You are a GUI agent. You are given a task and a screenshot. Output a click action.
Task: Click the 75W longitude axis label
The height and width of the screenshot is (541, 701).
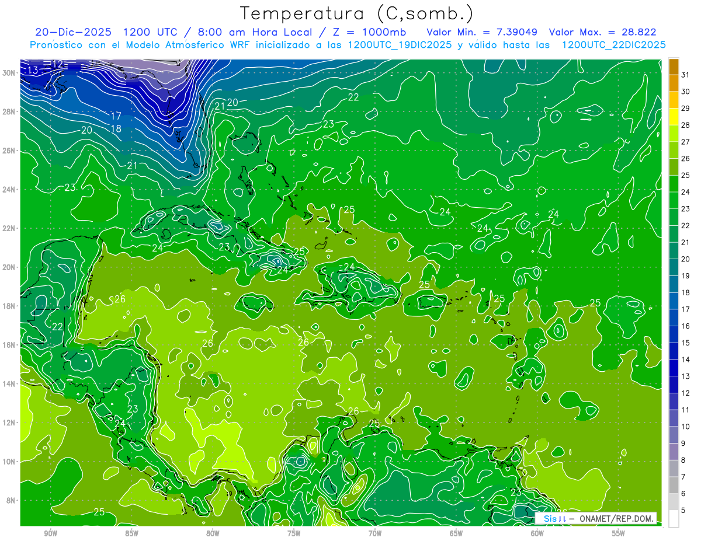pyautogui.click(x=294, y=533)
